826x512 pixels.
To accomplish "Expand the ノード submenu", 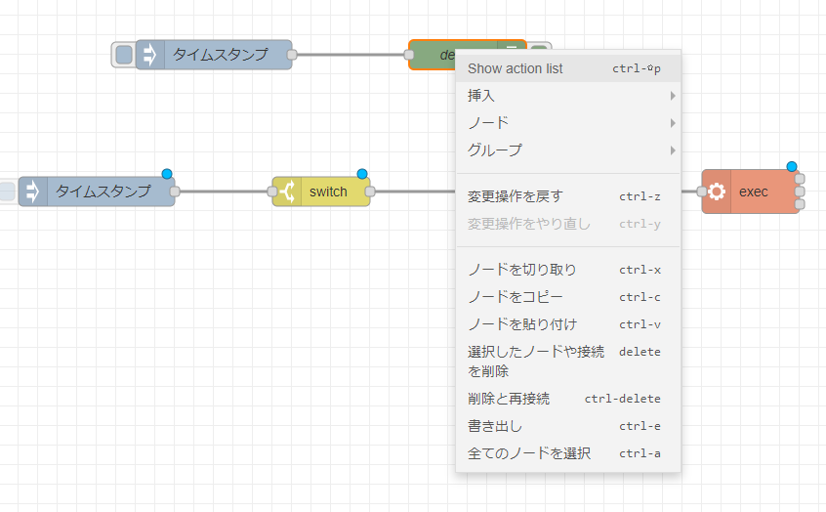I will click(x=567, y=123).
